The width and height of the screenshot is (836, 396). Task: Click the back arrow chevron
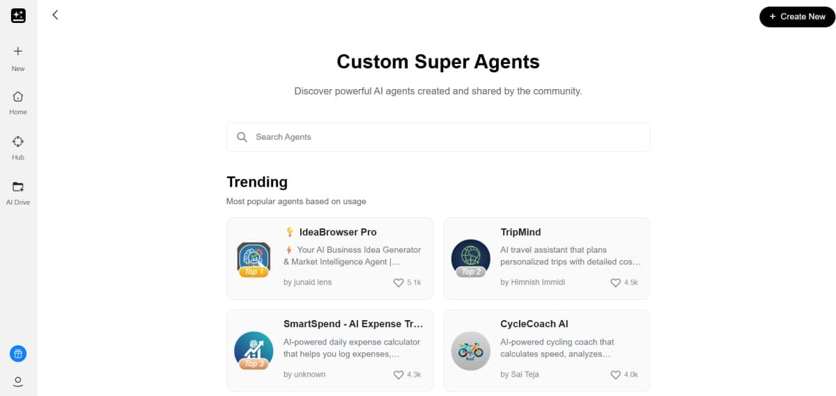[x=55, y=15]
